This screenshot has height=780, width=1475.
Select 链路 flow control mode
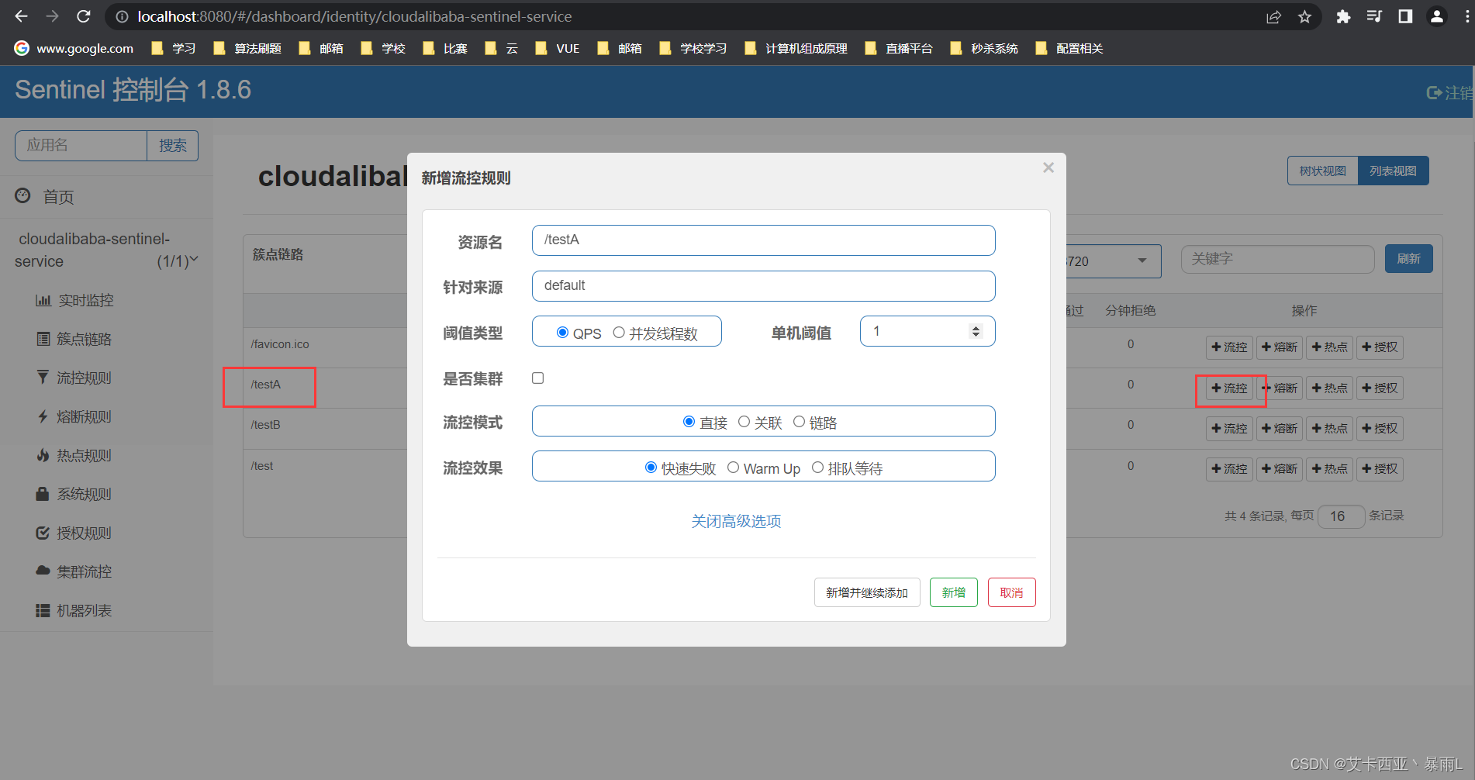point(799,422)
